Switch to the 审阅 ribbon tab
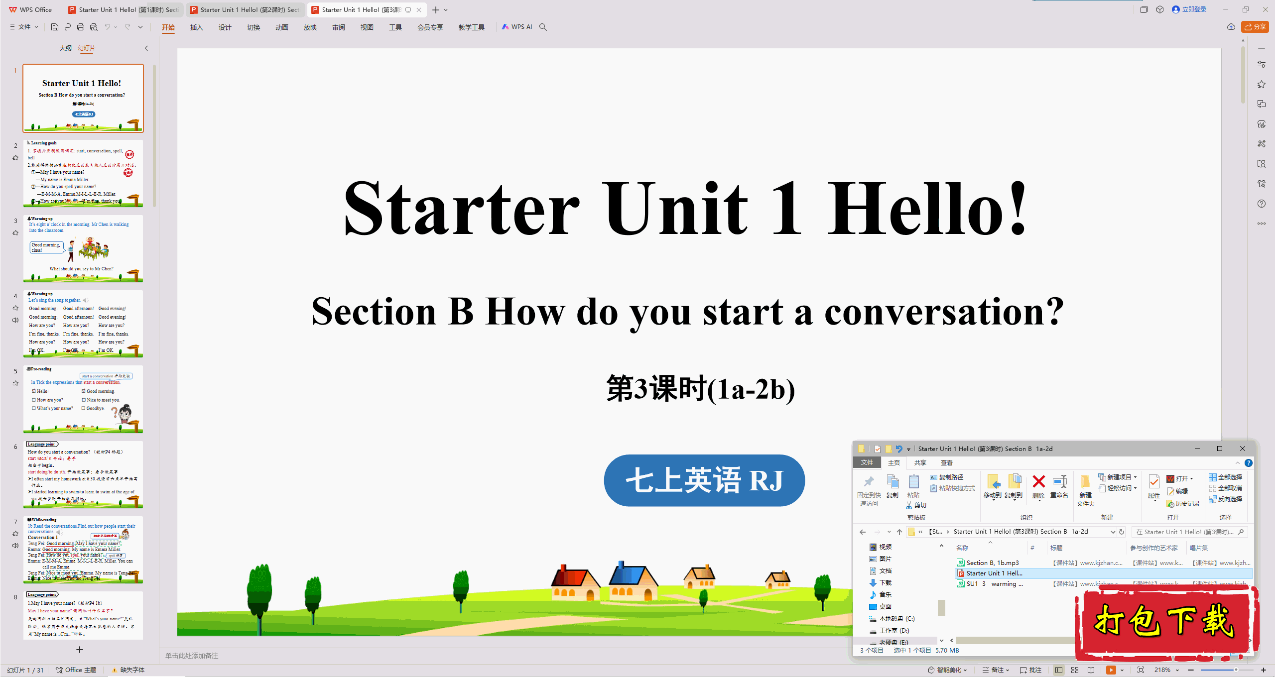The height and width of the screenshot is (677, 1275). [339, 27]
